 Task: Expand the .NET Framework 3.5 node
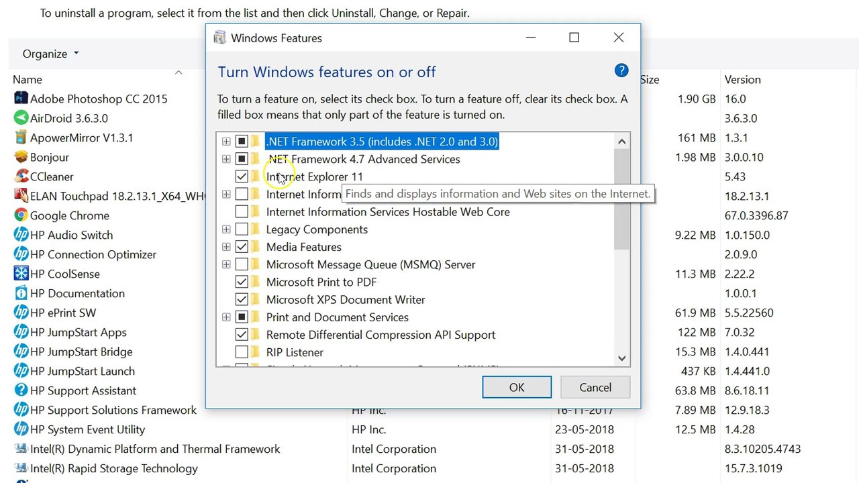point(226,142)
